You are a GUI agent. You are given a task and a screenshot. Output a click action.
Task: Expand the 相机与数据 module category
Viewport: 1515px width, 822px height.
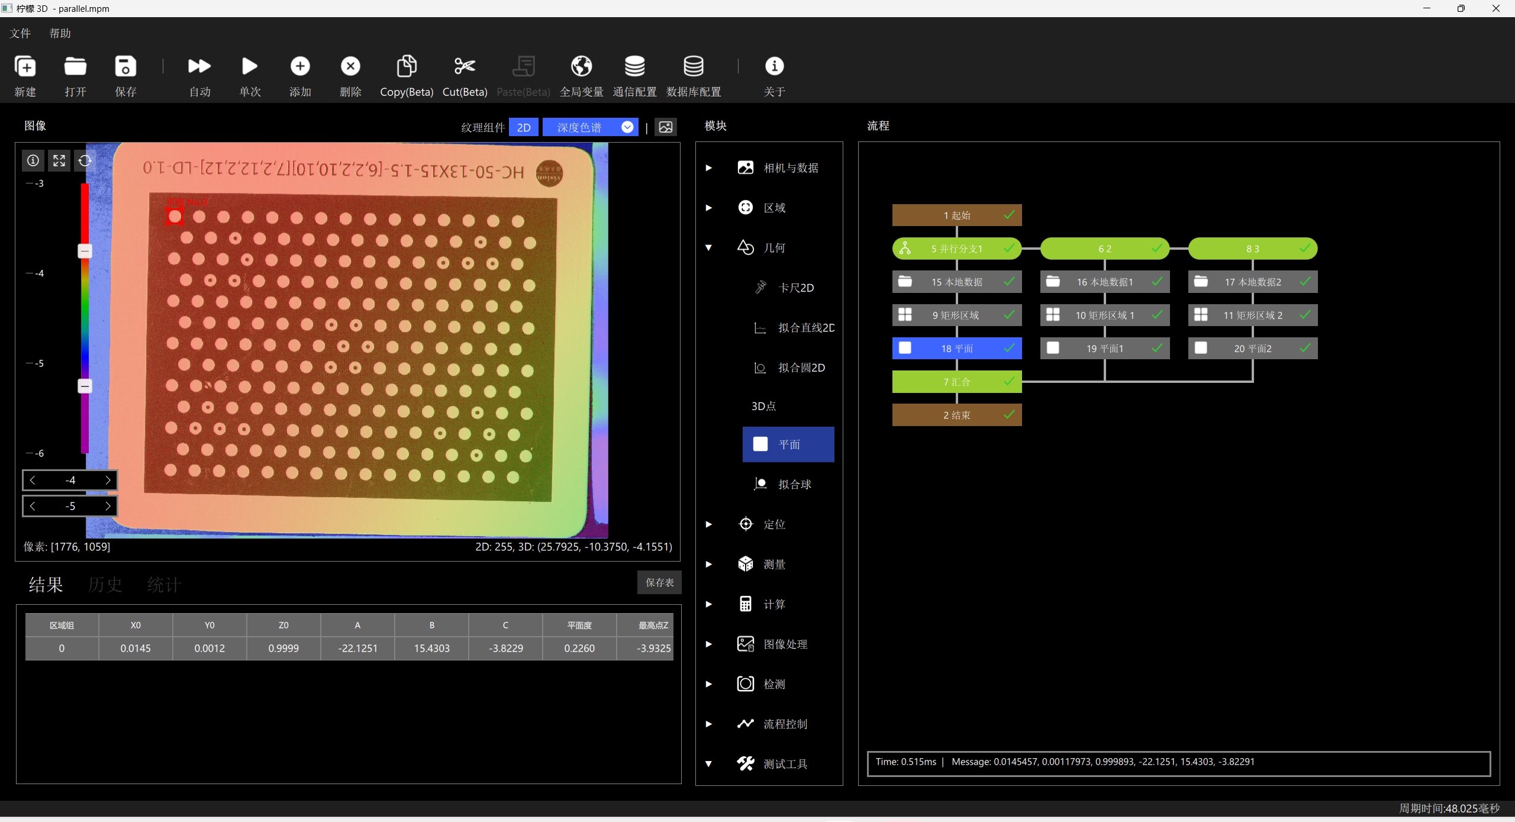[x=709, y=168]
